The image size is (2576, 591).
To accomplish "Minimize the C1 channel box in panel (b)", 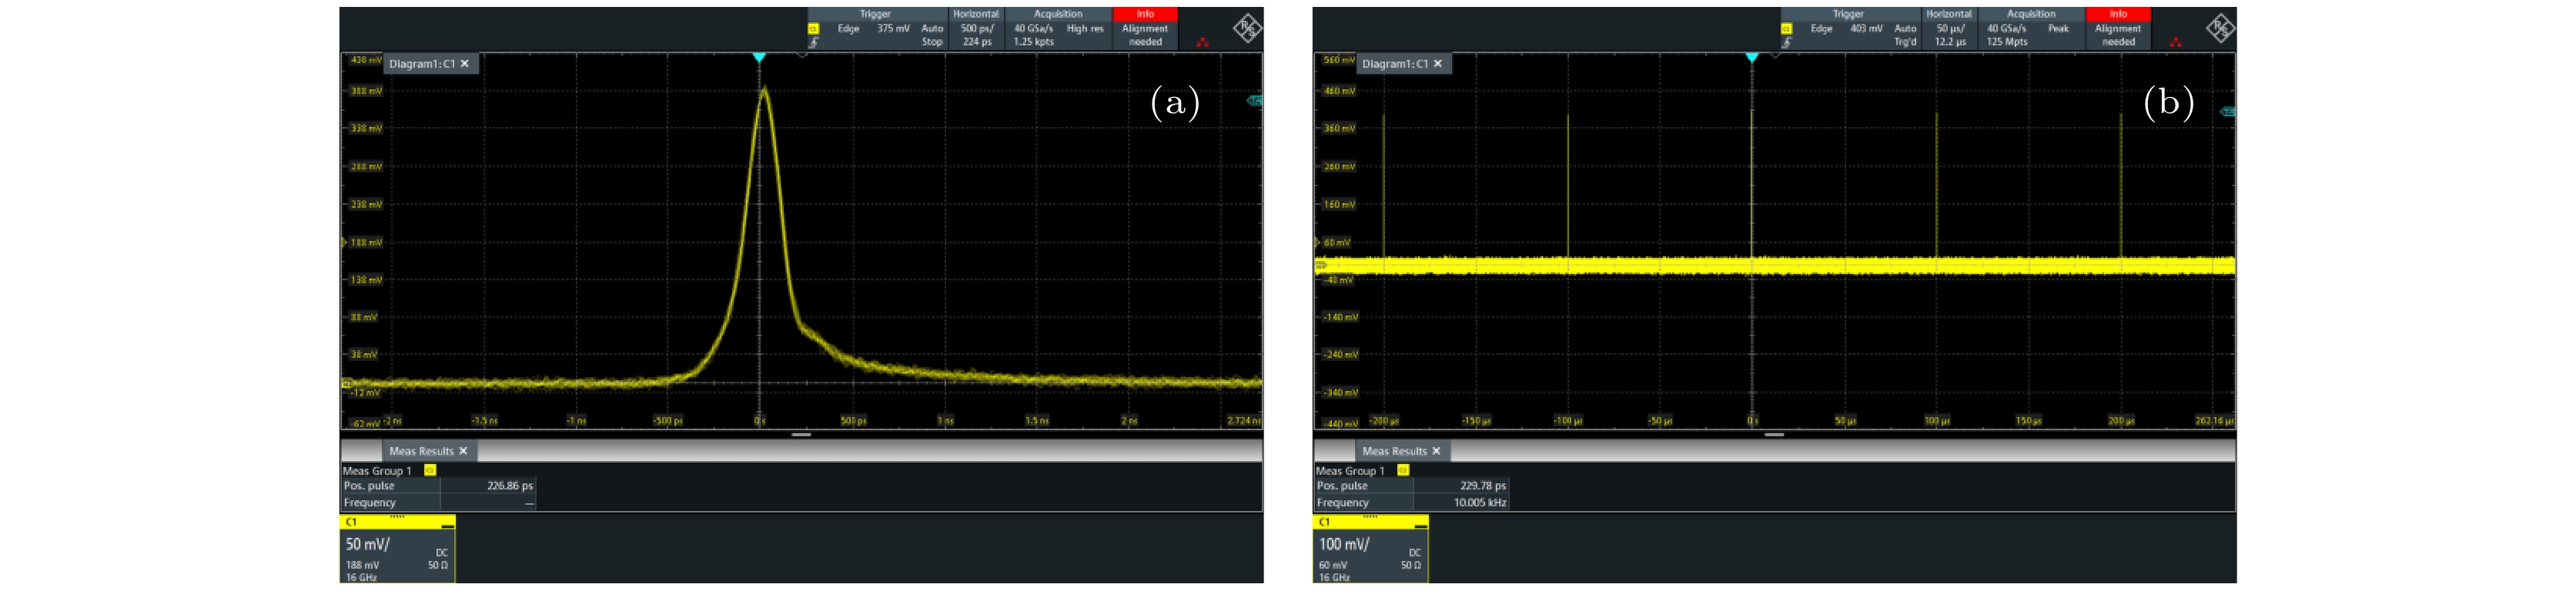I will (1420, 523).
